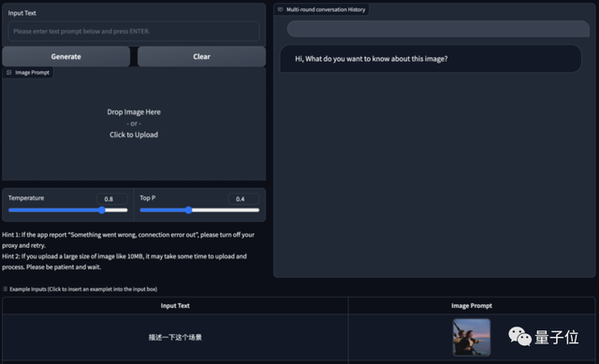Screen dimensions: 599x364
Task: Focus the Input Text prompt field
Action: click(x=134, y=31)
